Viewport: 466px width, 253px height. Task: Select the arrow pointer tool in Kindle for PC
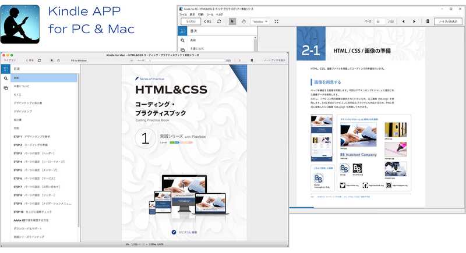[x=232, y=22]
